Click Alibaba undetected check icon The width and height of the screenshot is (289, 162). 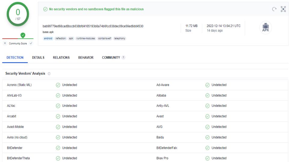pos(207,95)
